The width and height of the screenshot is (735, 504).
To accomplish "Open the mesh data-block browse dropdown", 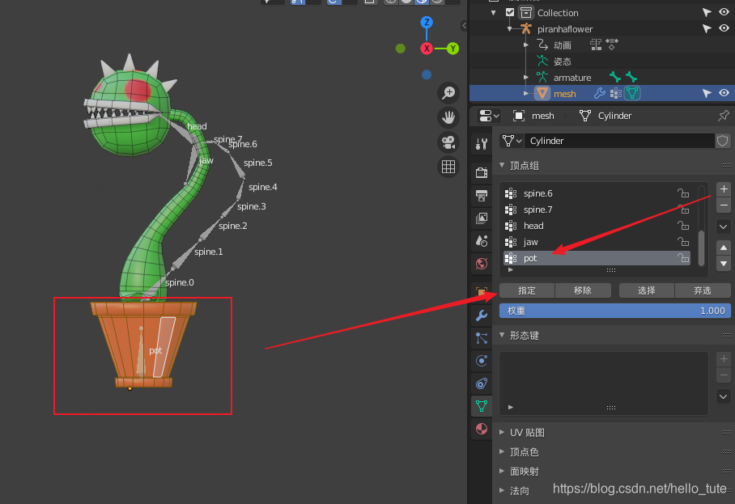I will tap(511, 141).
